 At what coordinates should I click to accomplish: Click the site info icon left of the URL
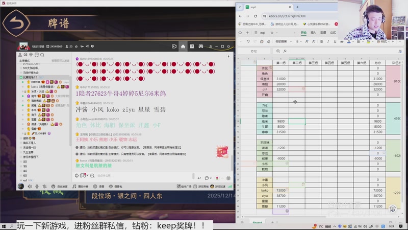click(x=265, y=16)
